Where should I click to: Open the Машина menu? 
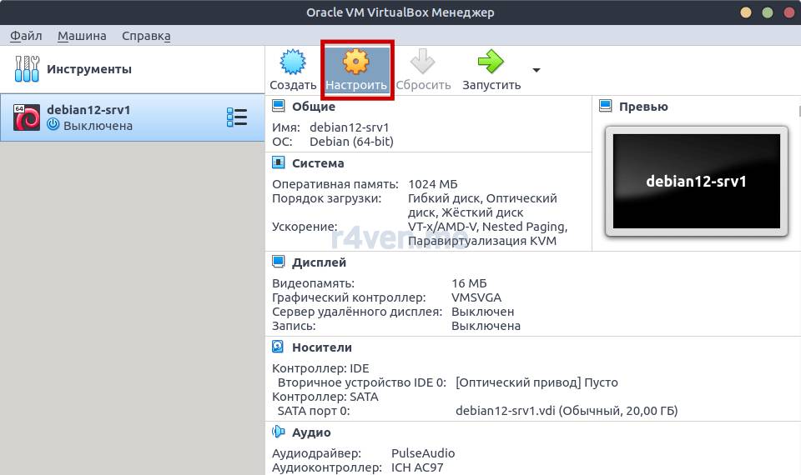(82, 36)
